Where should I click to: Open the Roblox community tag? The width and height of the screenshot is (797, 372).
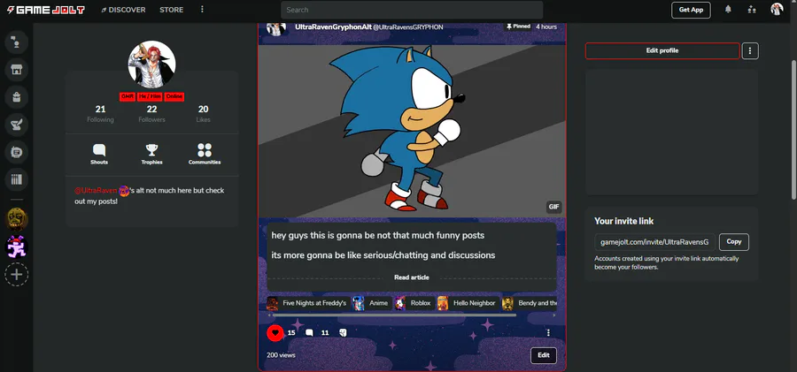pos(414,303)
